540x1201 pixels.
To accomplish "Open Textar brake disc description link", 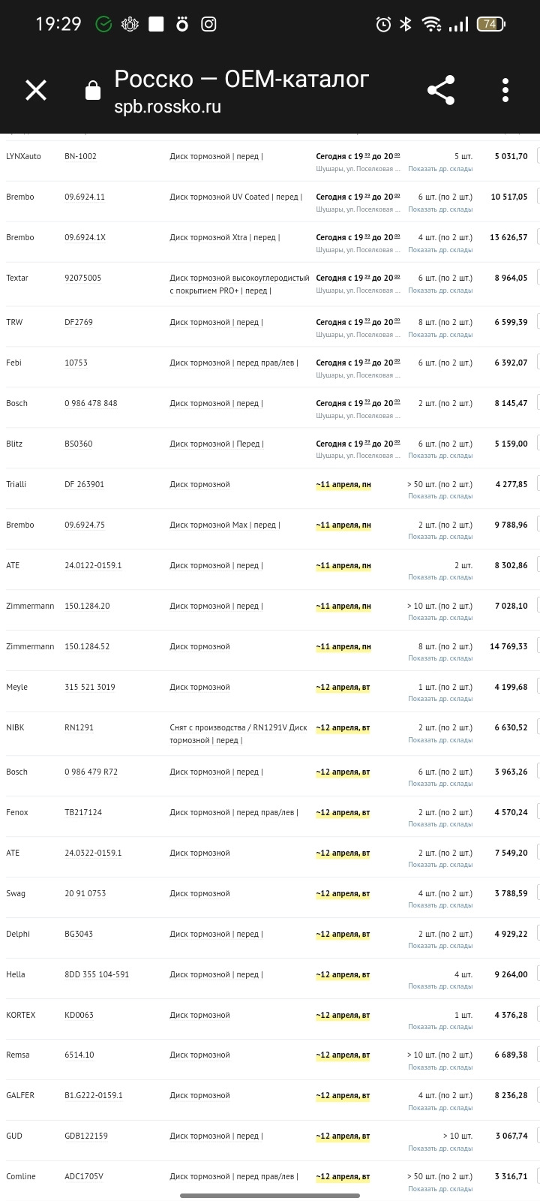I will click(238, 284).
